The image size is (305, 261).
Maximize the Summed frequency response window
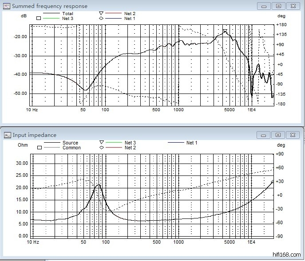278,6
